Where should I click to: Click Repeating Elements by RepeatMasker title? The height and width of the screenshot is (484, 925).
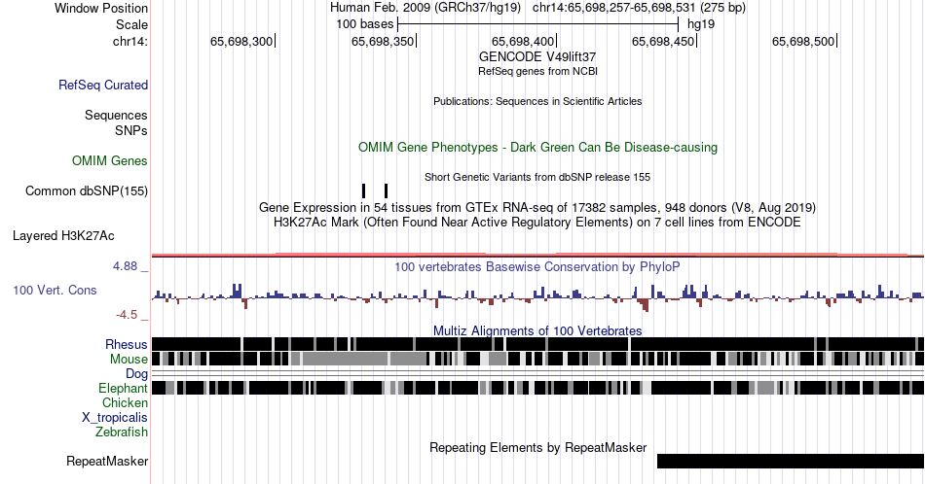tap(537, 447)
